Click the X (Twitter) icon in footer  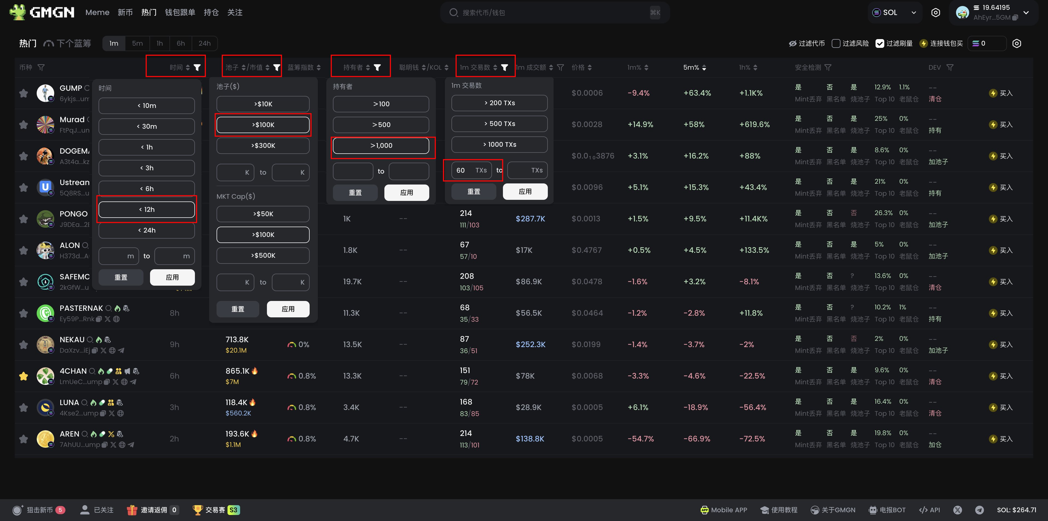[957, 510]
